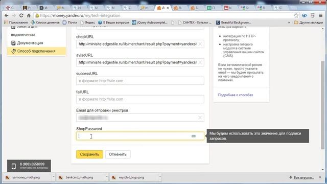
Task: Click the keyboard icon in ShopPassword field
Action: pyautogui.click(x=194, y=136)
